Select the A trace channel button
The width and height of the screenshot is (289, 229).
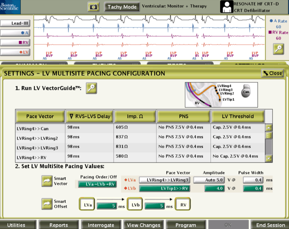coord(15,33)
